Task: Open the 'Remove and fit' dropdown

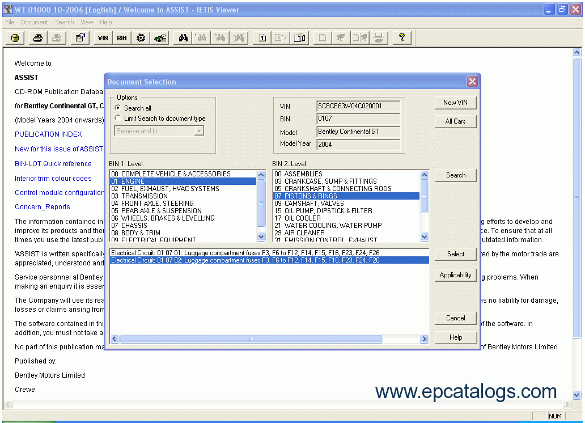Action: point(198,131)
